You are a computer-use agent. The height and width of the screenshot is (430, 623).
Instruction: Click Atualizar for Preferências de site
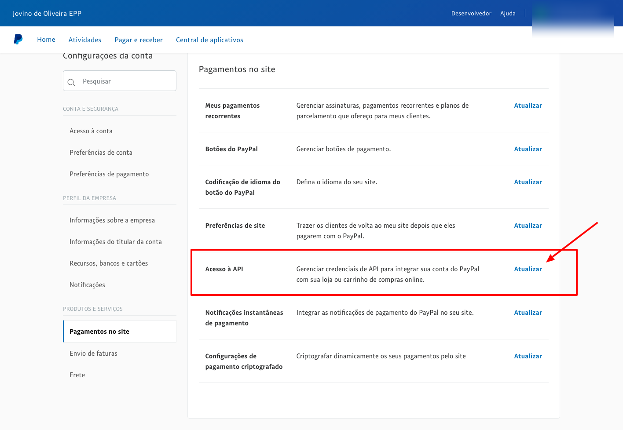(x=528, y=226)
